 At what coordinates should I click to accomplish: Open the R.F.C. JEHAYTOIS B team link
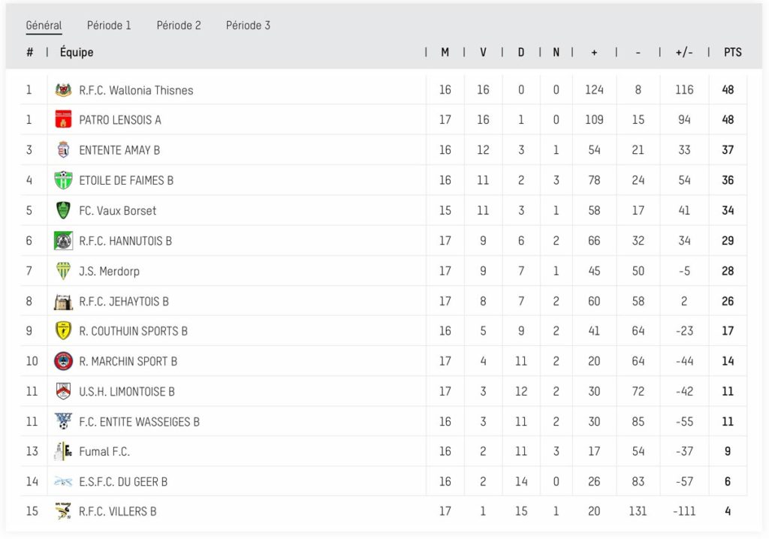point(124,301)
